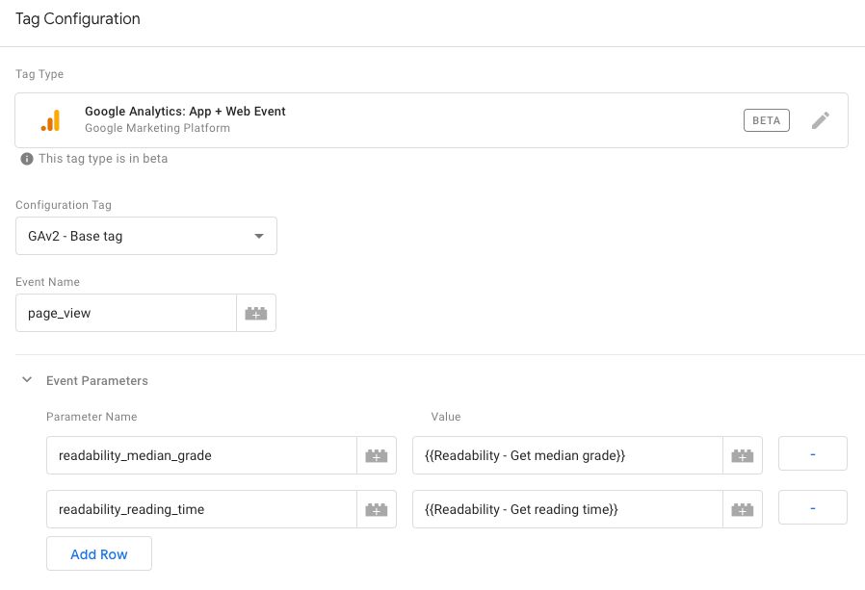Screen dimensions: 865x590
Task: Click the Tag Type label
Action: click(39, 74)
